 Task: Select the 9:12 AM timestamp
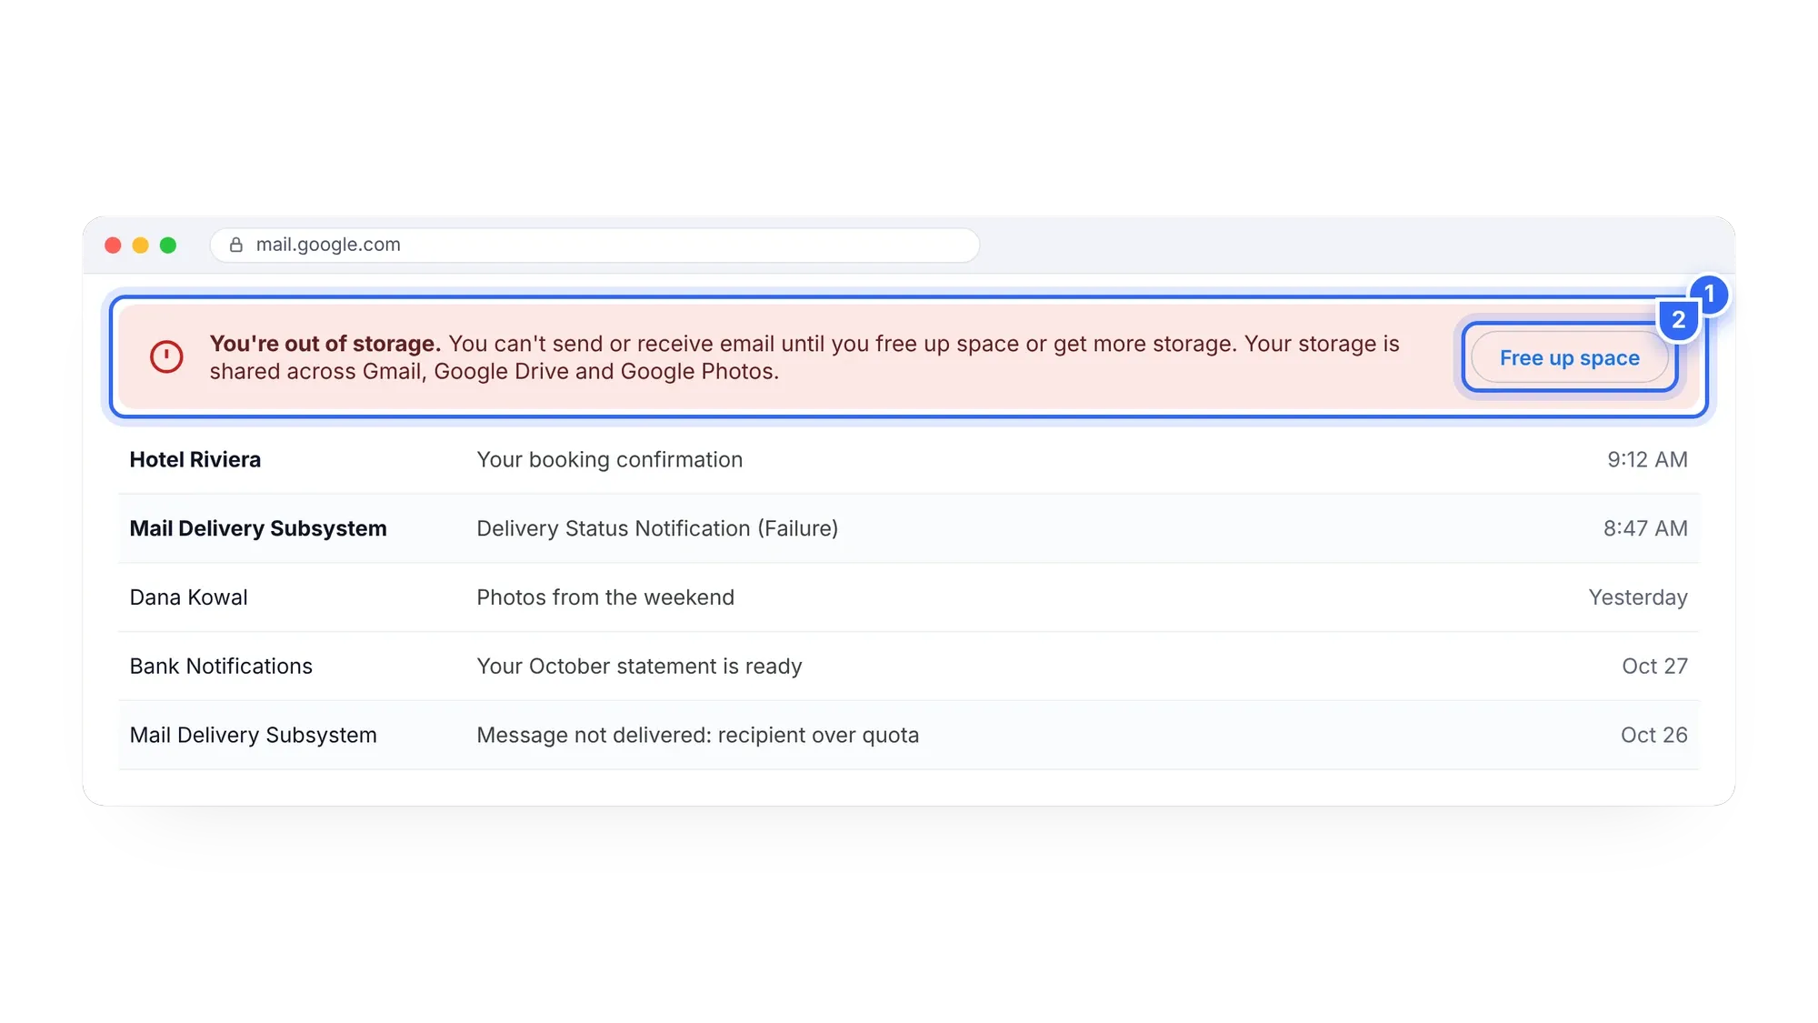pyautogui.click(x=1647, y=459)
